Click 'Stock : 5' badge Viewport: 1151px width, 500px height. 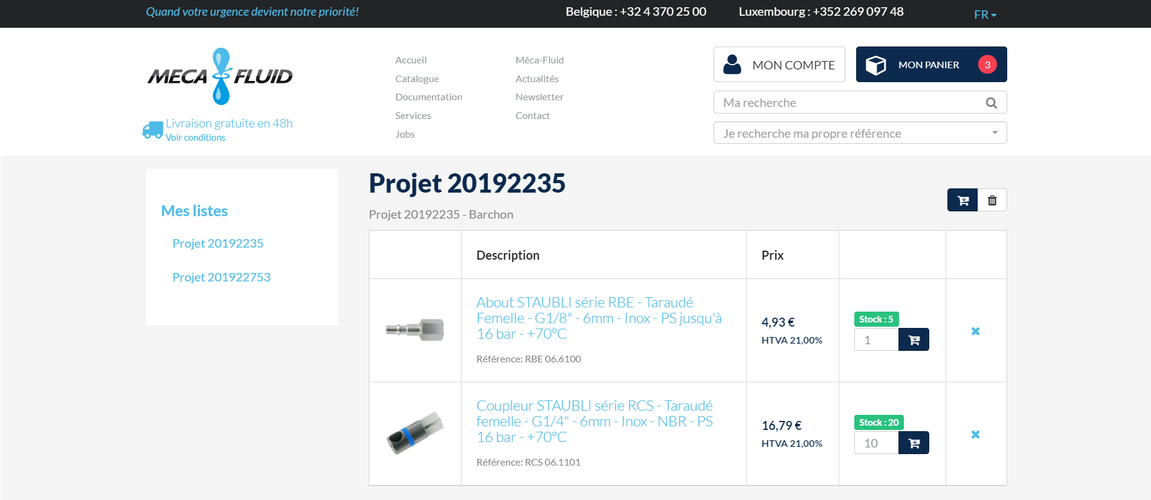click(876, 319)
